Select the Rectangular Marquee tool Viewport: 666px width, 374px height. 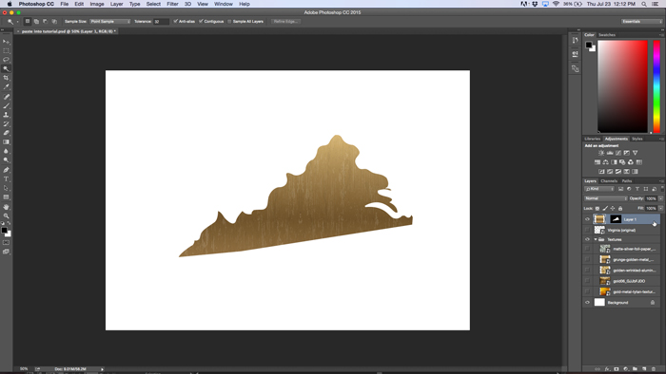6,50
